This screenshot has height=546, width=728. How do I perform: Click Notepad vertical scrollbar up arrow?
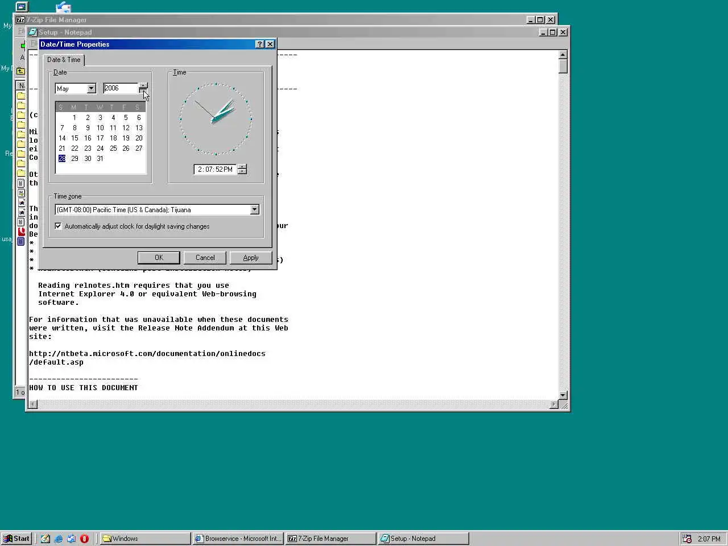[x=563, y=55]
